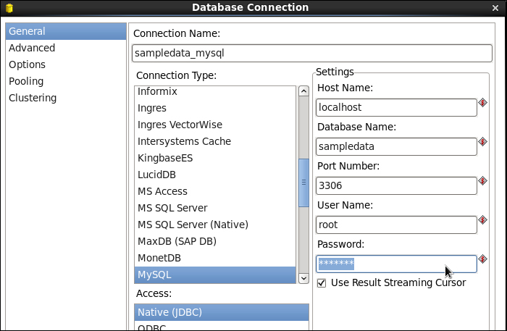Click the variable icon beside Port Number
The height and width of the screenshot is (331, 507).
click(483, 181)
